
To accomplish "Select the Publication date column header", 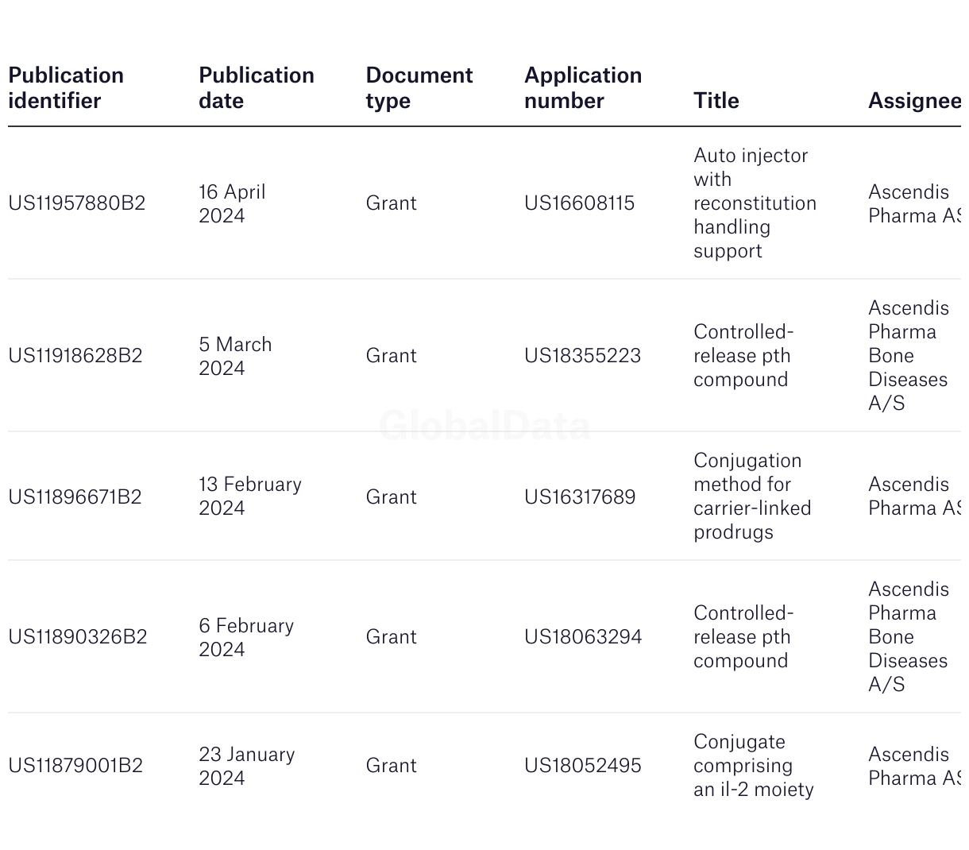I will click(257, 87).
